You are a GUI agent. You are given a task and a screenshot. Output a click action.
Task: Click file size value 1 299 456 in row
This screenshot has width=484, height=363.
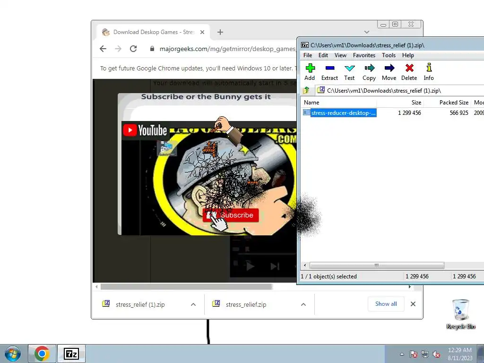[x=409, y=112]
